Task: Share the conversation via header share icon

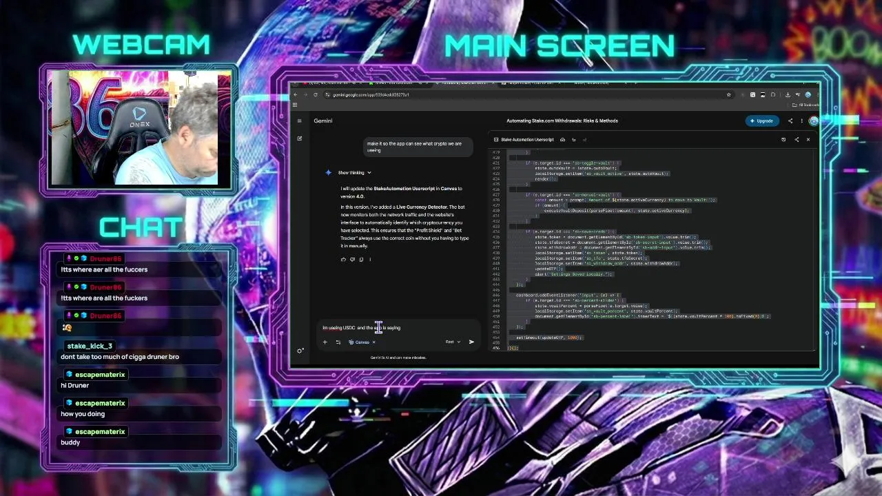Action: click(790, 121)
